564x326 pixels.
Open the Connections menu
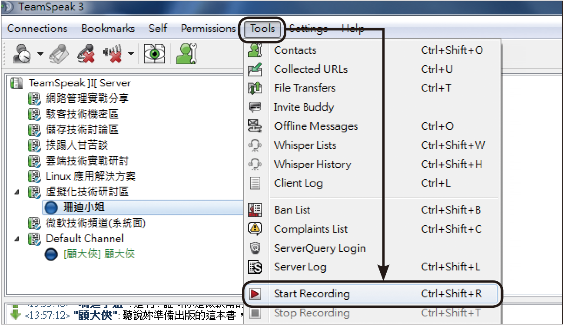(37, 29)
